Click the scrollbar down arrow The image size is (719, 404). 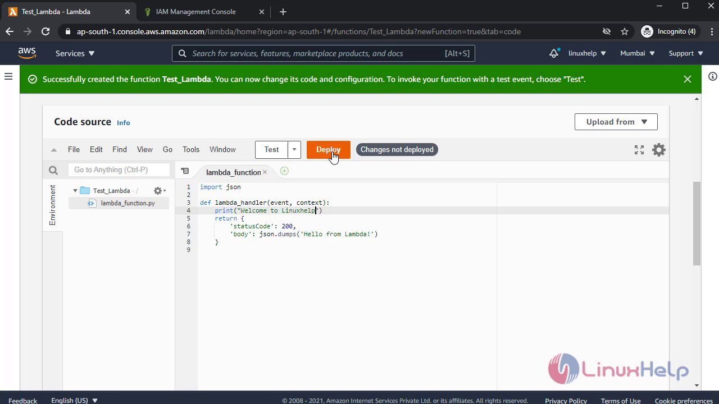pos(697,385)
